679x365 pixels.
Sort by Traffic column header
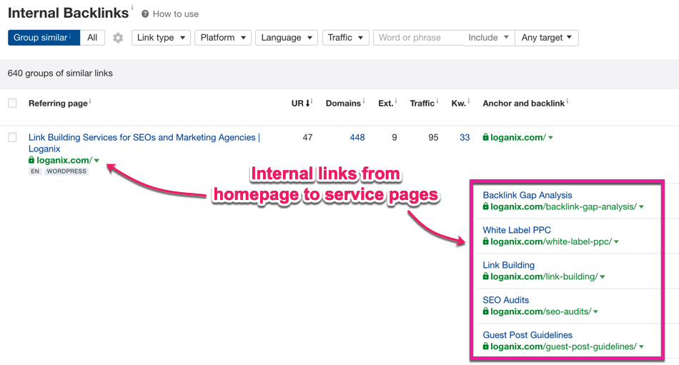pyautogui.click(x=422, y=103)
